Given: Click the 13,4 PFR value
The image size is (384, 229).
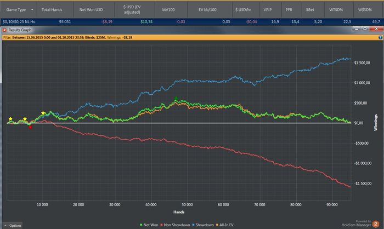Looking at the screenshot, I should (295, 22).
